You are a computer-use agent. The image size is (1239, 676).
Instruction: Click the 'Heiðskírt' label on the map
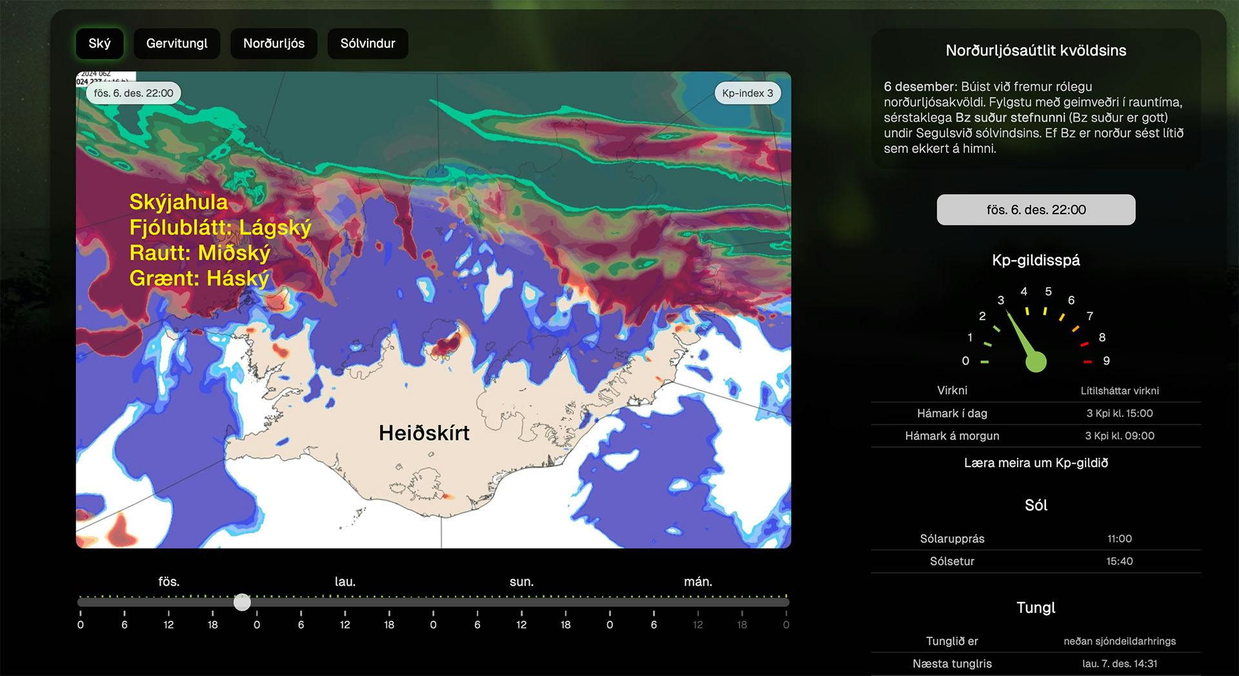click(424, 433)
